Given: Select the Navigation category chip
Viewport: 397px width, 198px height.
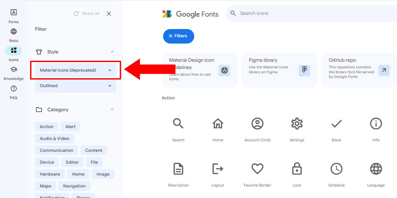Looking at the screenshot, I should 74,186.
